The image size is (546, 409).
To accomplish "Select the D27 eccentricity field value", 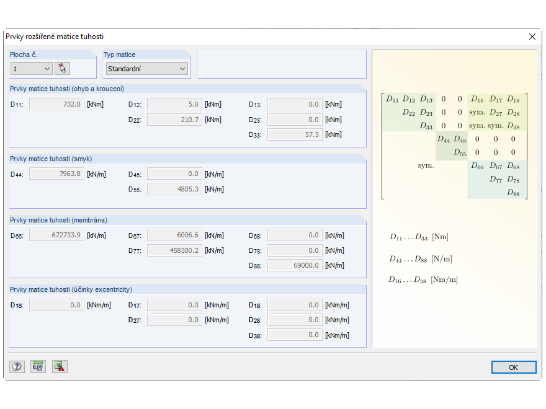I will coord(174,320).
